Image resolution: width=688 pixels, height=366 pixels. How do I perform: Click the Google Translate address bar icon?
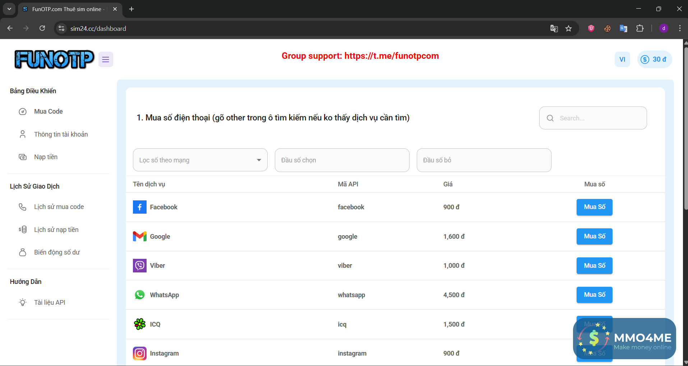pos(554,29)
